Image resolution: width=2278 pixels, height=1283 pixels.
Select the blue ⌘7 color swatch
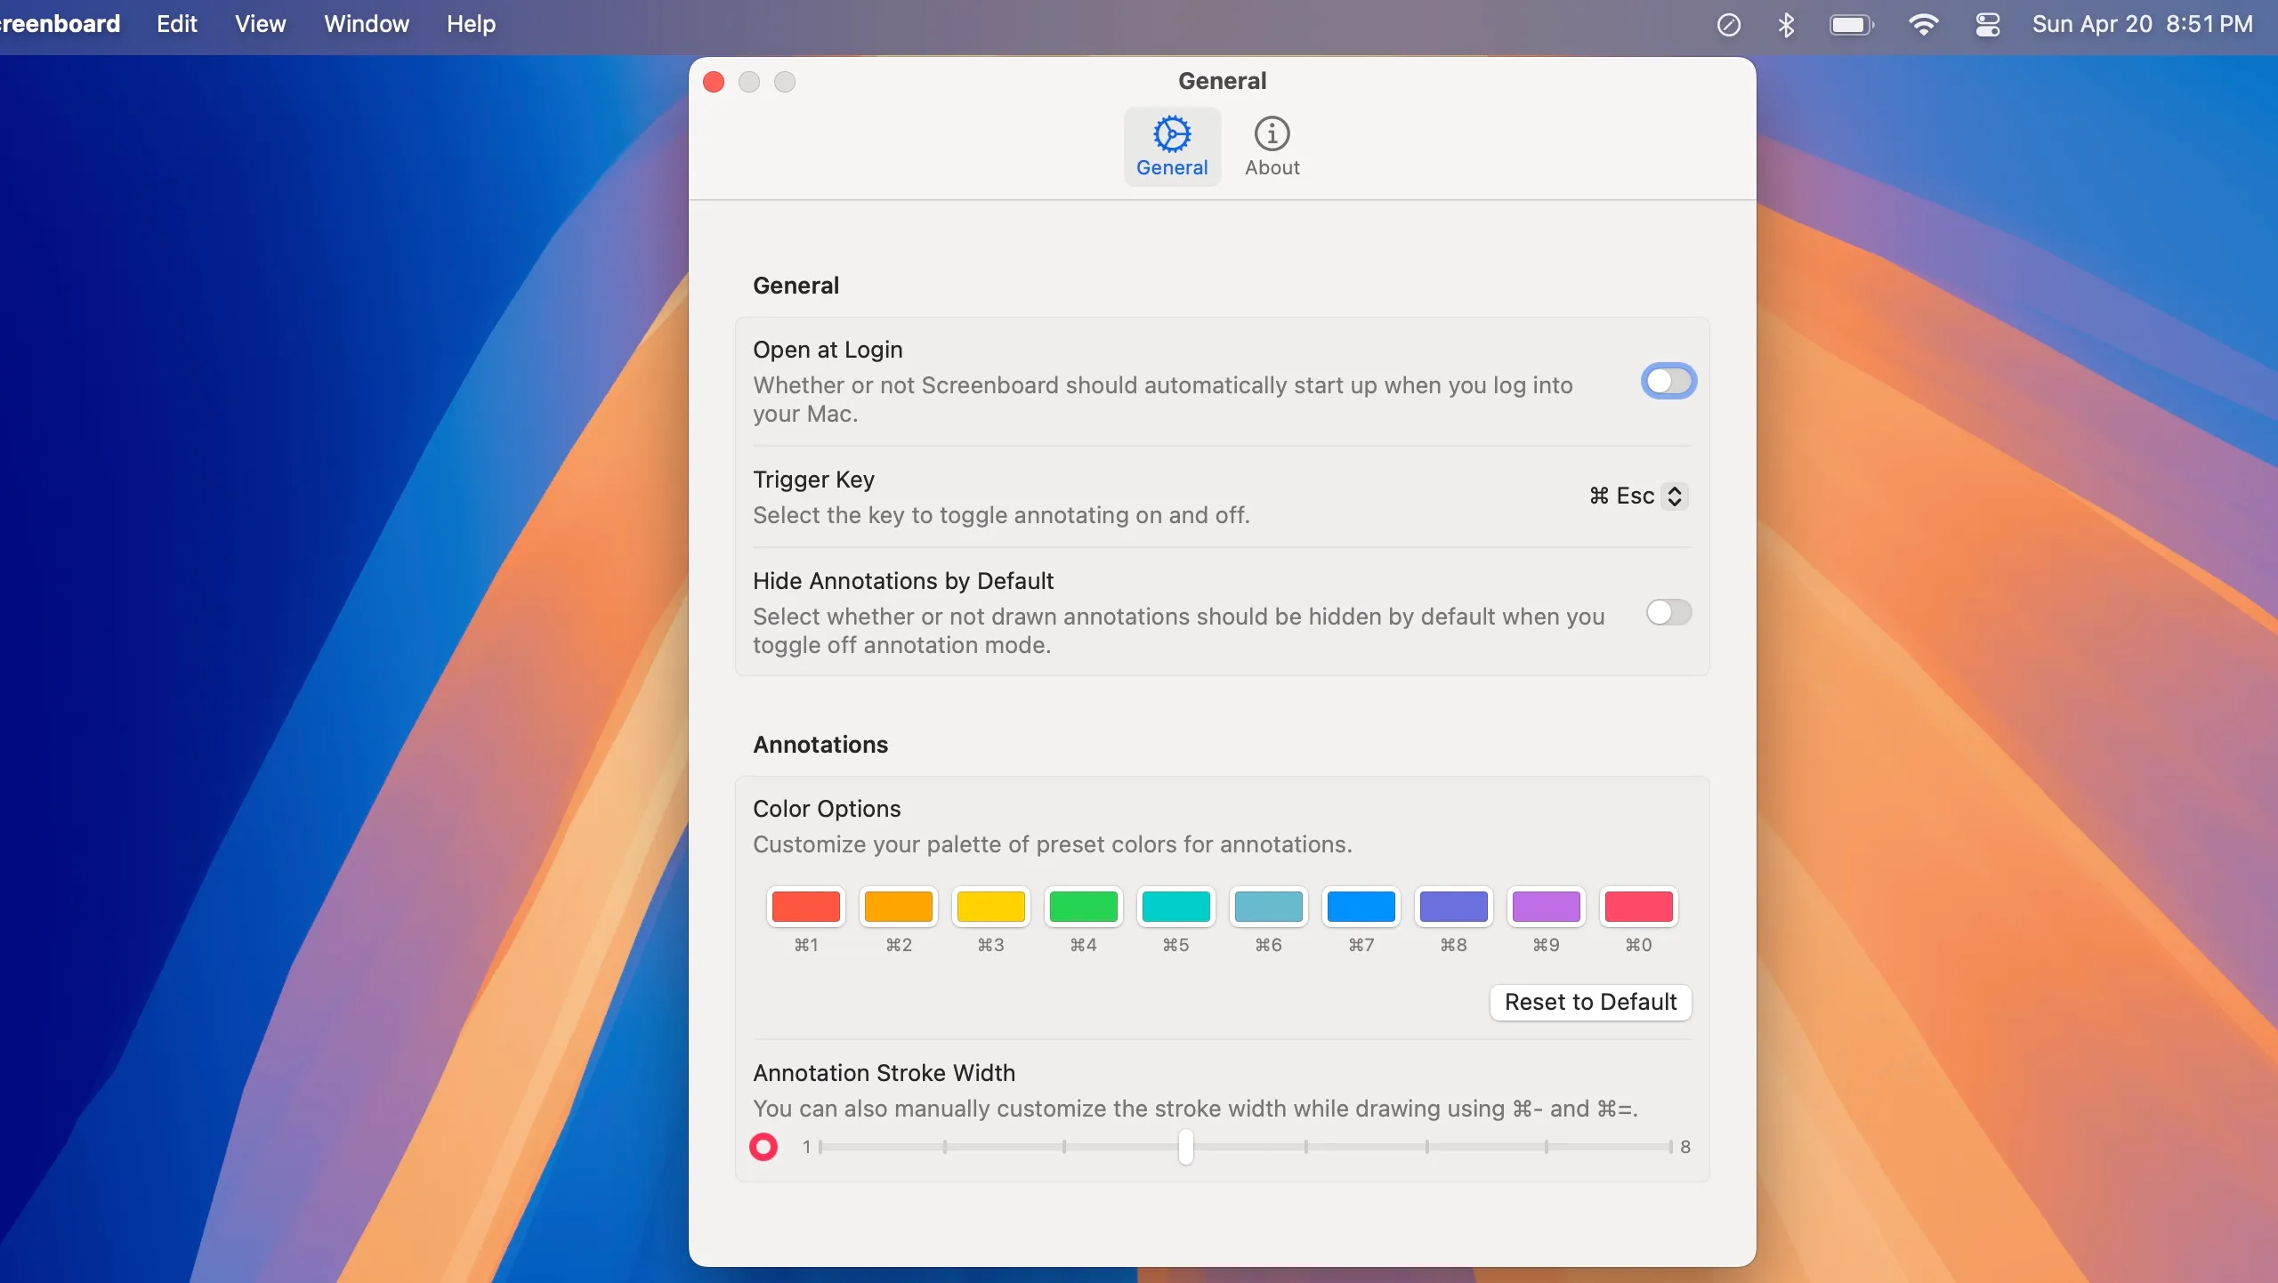coord(1361,907)
